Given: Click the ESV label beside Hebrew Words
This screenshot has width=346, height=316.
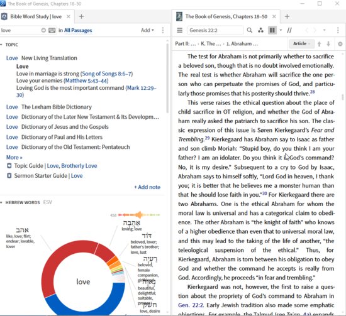Looking at the screenshot, I should click(x=47, y=202).
